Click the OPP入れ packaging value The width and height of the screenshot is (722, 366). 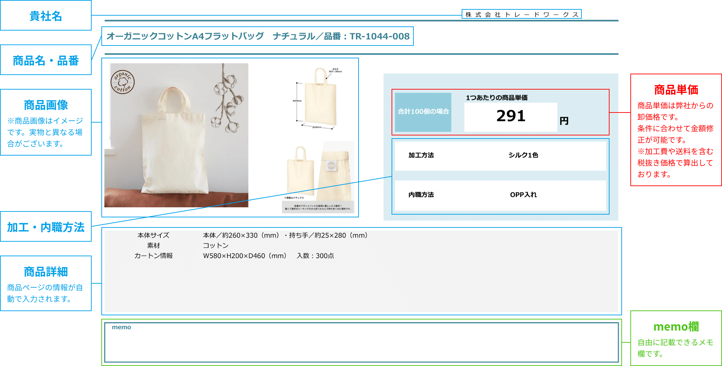(523, 195)
